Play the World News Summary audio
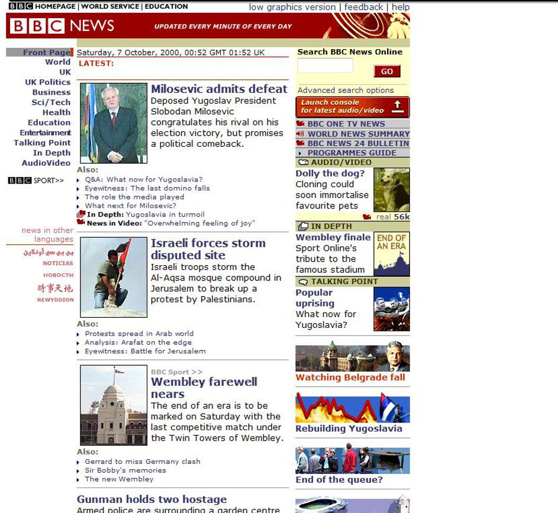Screen dimensions: 558x513 (x=358, y=134)
